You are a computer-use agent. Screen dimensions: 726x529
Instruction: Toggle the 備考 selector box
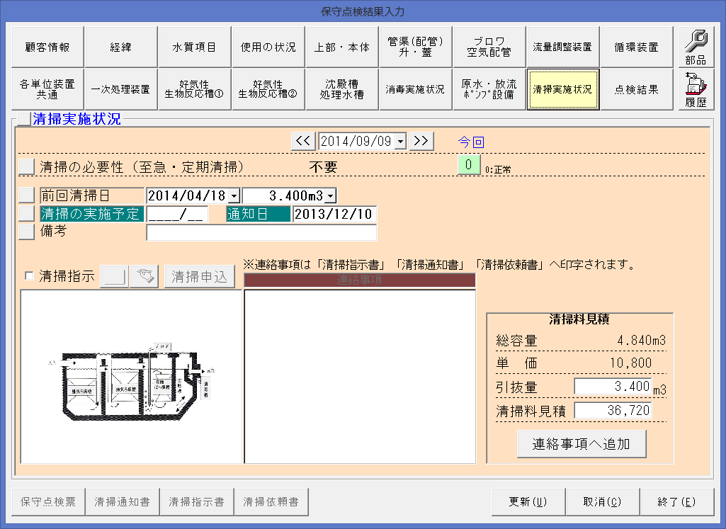[x=26, y=232]
